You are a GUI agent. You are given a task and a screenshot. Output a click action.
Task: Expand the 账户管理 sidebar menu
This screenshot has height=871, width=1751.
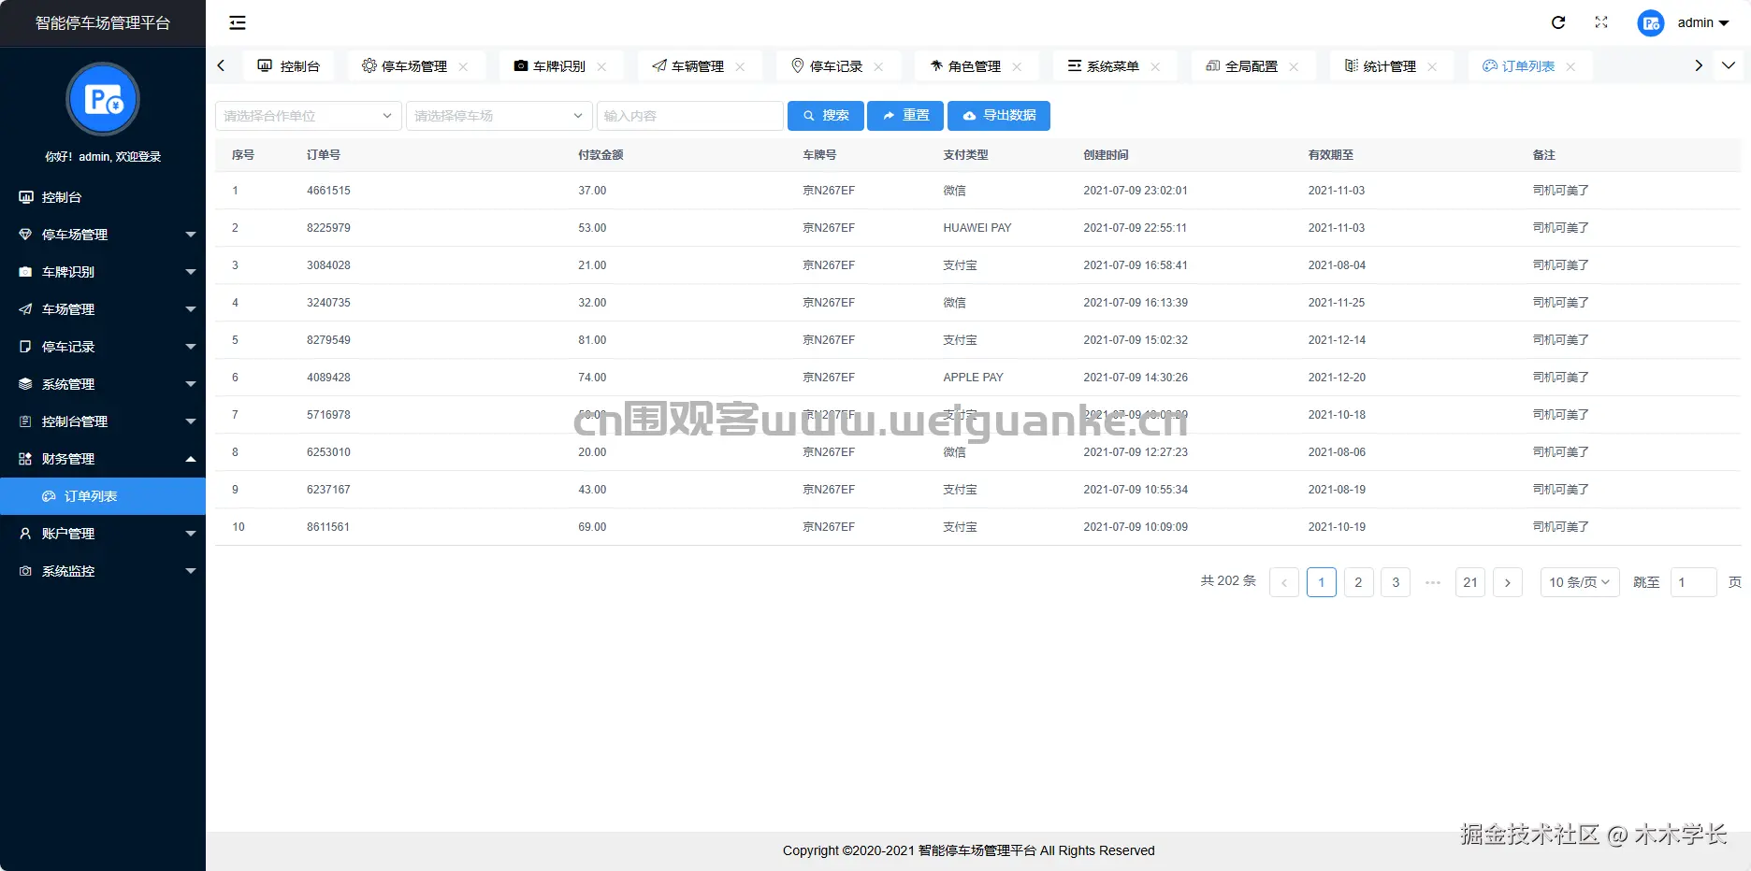tap(103, 534)
